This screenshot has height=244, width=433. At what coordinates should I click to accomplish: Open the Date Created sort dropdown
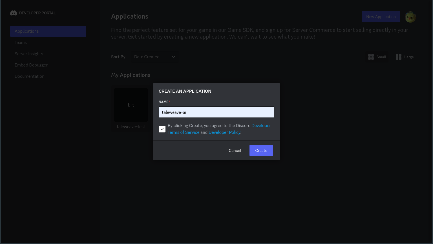[155, 57]
